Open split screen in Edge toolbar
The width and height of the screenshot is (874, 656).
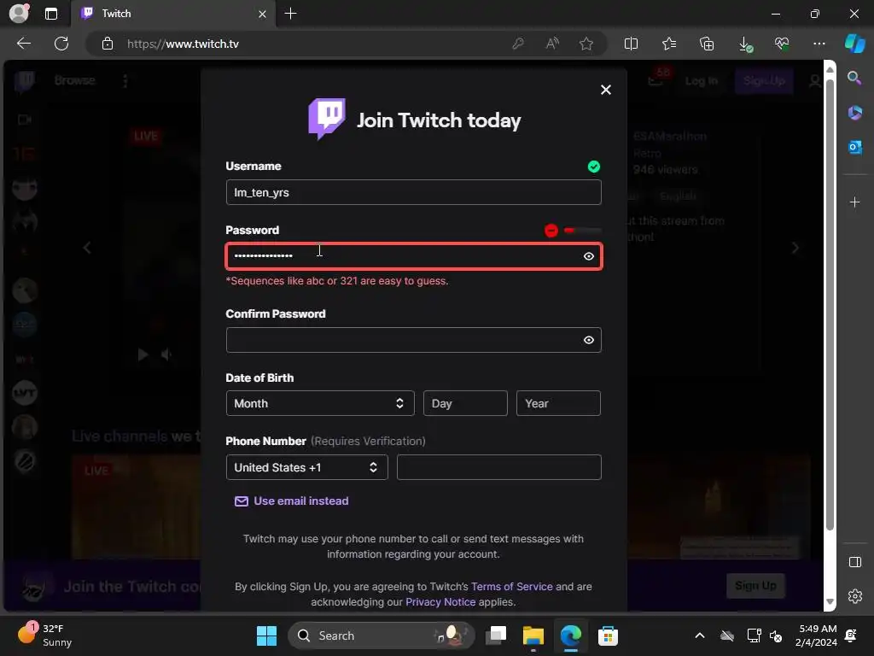point(631,44)
